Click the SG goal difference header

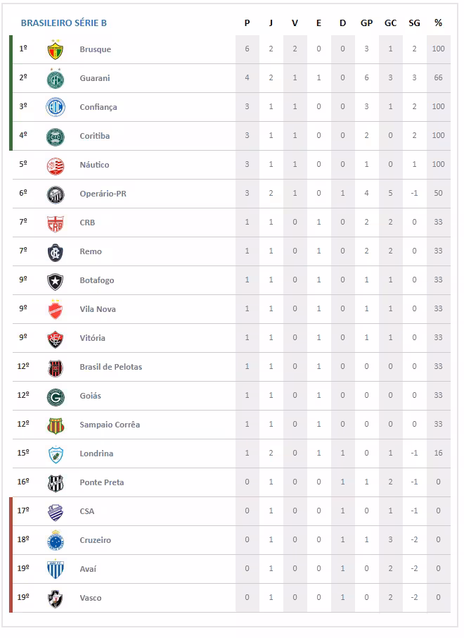click(x=415, y=23)
